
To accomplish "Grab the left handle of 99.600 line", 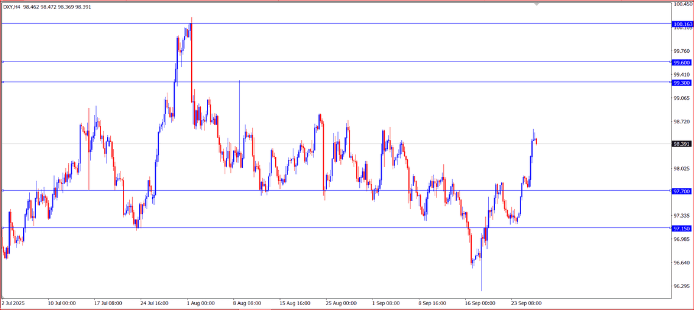I will point(3,61).
